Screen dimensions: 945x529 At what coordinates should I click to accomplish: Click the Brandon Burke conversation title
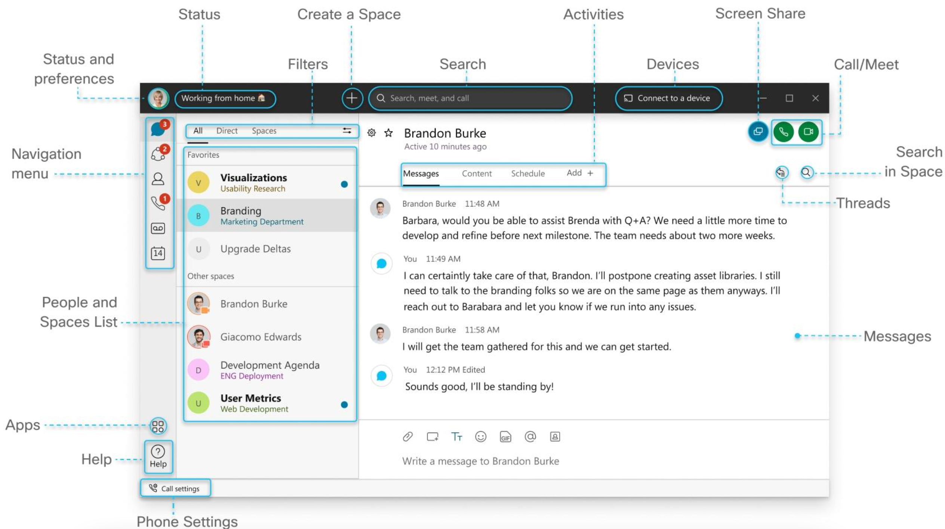click(x=445, y=133)
